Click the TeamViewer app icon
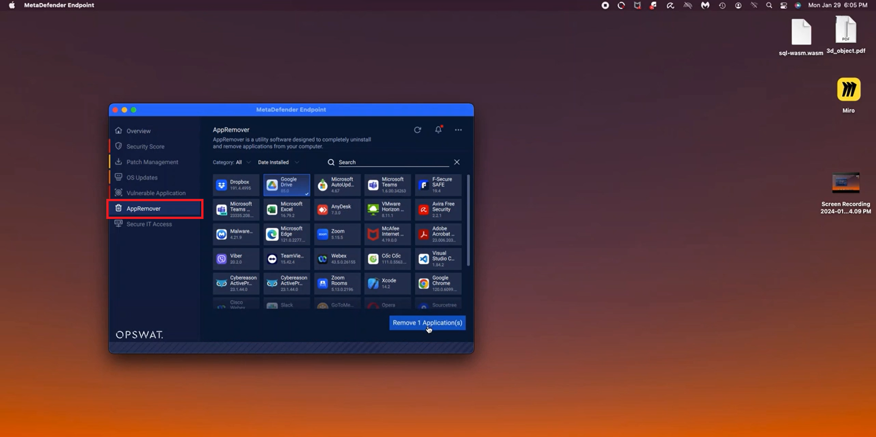The width and height of the screenshot is (876, 437). tap(272, 259)
